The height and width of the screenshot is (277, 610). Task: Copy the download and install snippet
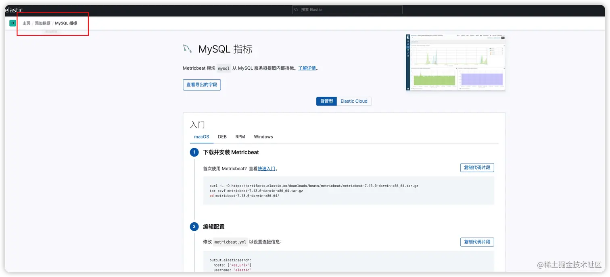477,167
